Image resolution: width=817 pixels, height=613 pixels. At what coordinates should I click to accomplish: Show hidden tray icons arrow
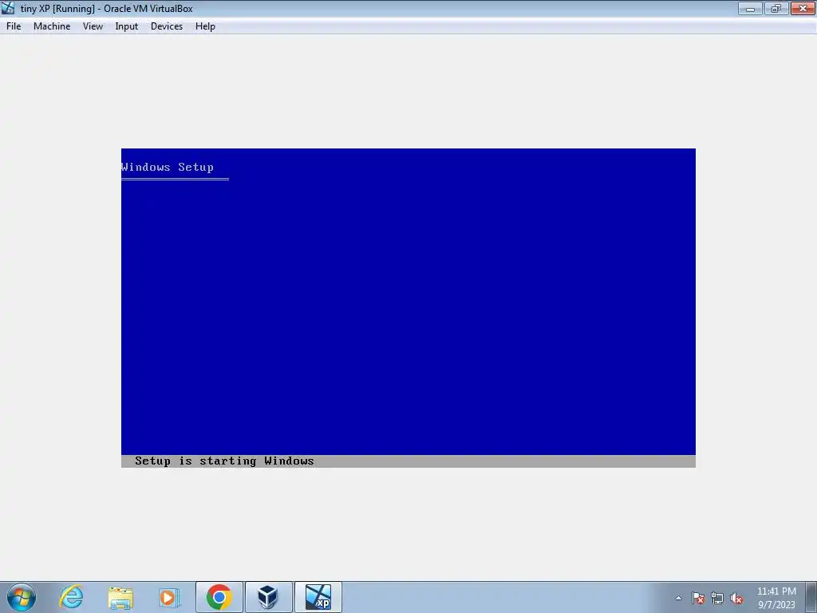678,598
